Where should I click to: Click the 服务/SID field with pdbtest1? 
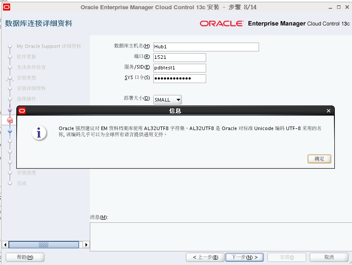click(x=180, y=68)
